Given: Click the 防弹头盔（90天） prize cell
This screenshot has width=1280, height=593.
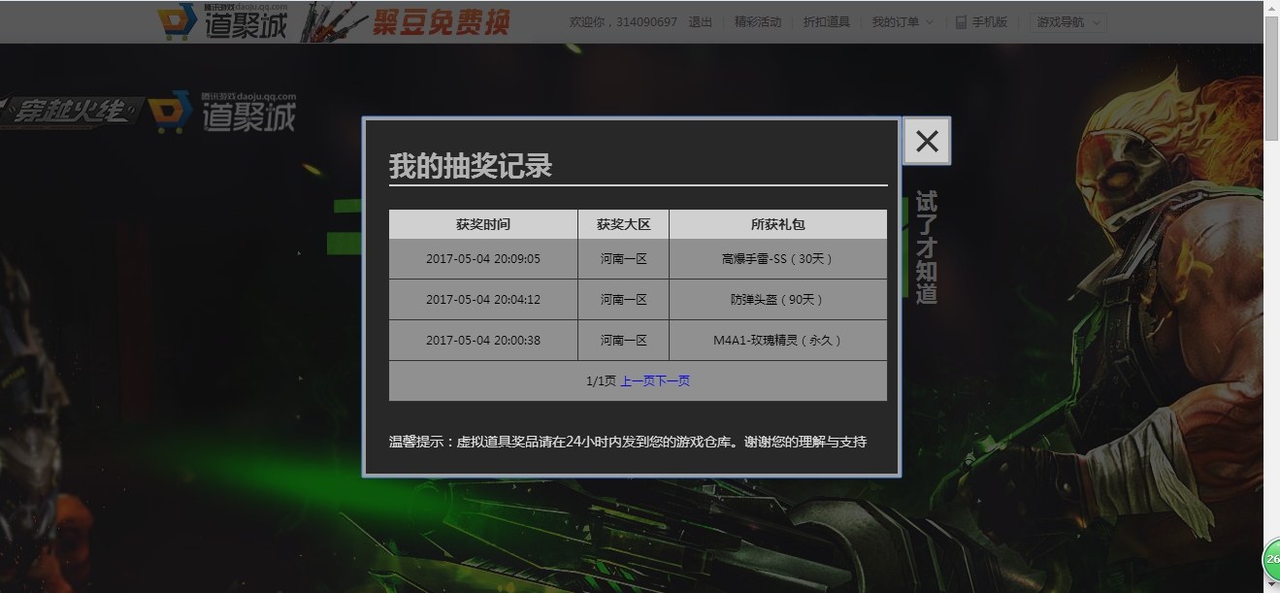Looking at the screenshot, I should 778,300.
